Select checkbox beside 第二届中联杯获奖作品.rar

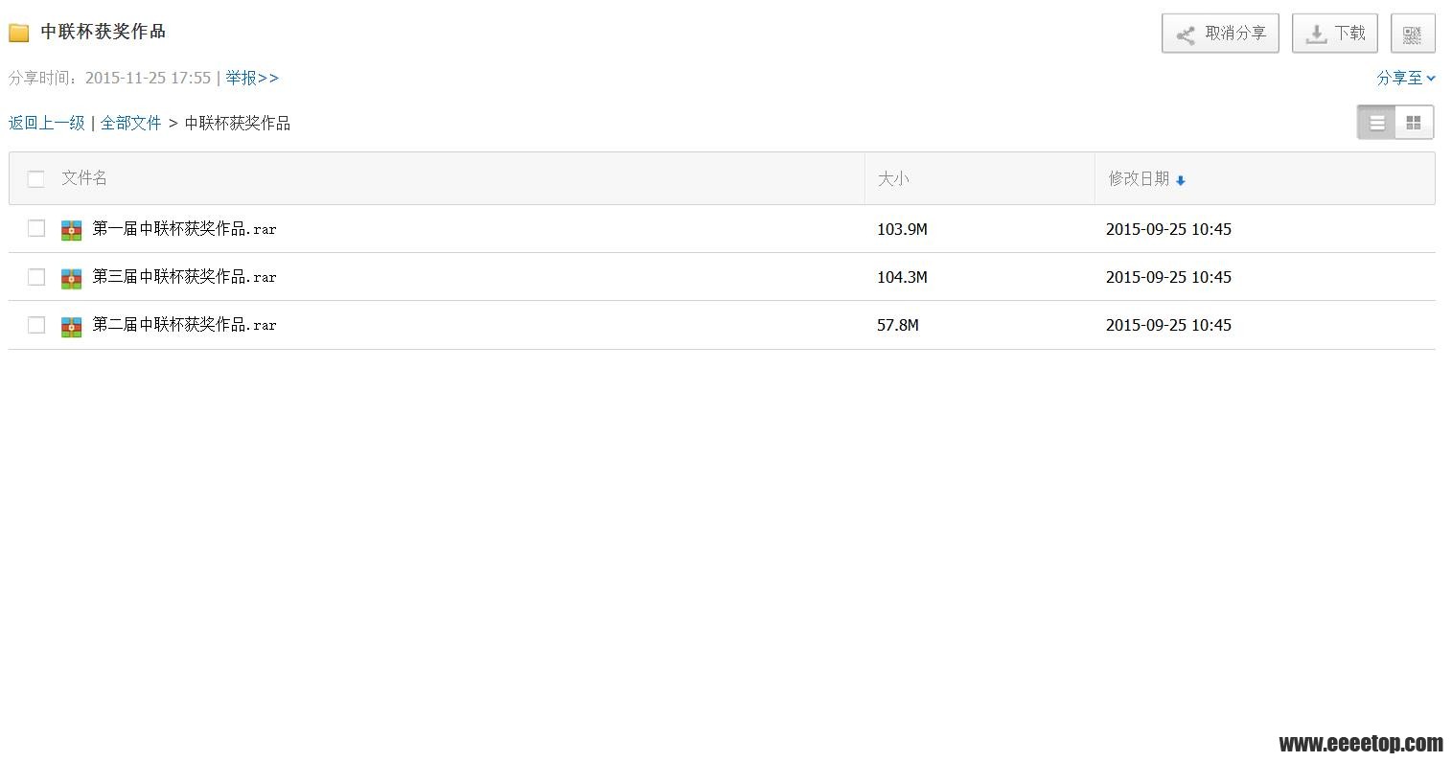pos(36,325)
